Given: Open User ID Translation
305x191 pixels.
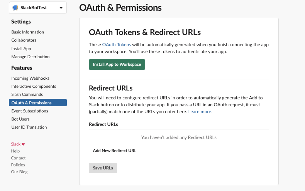Looking at the screenshot, I should pyautogui.click(x=29, y=127).
